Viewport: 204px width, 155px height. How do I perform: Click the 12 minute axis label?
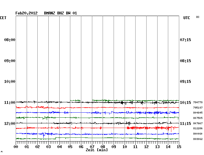coord(146,147)
